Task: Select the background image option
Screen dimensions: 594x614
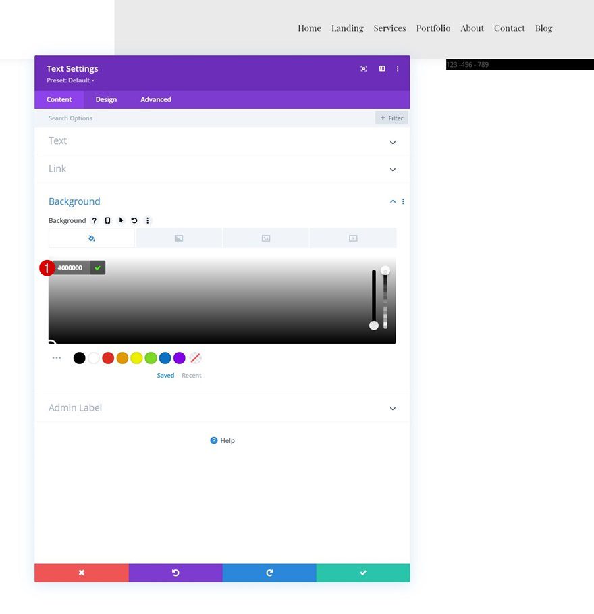Action: coord(266,238)
